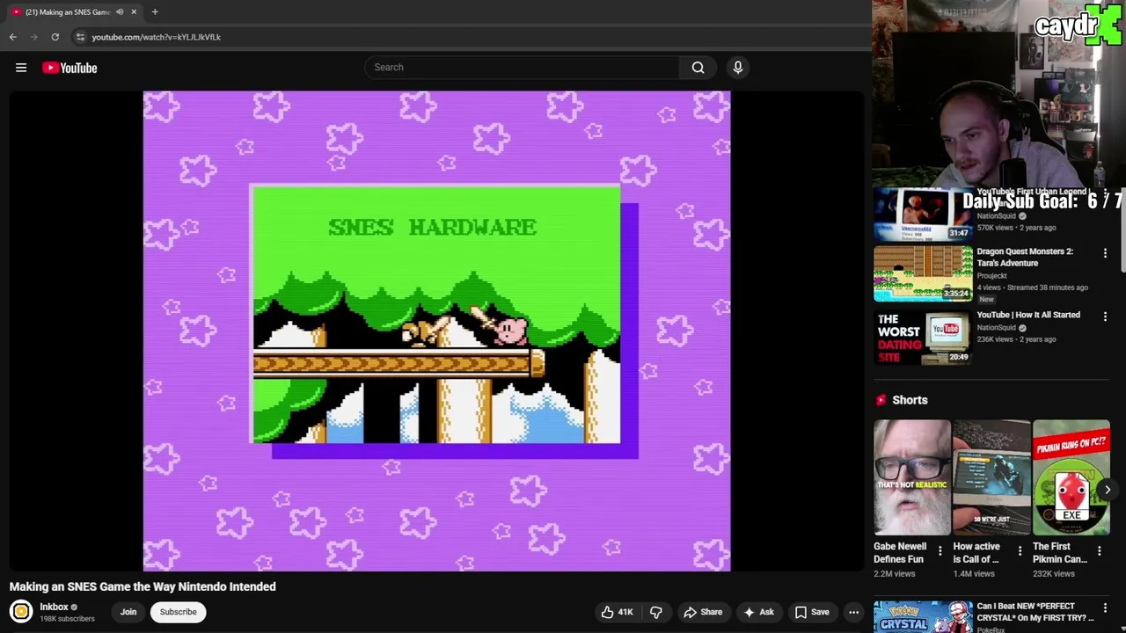Open options for Perfect Crystal video

pyautogui.click(x=1105, y=608)
